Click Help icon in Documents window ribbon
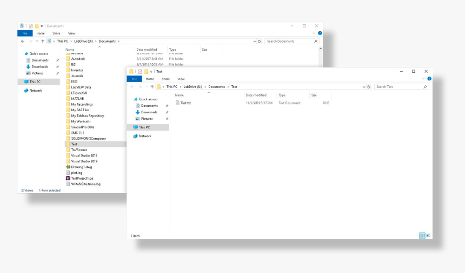The image size is (465, 273). click(x=320, y=33)
